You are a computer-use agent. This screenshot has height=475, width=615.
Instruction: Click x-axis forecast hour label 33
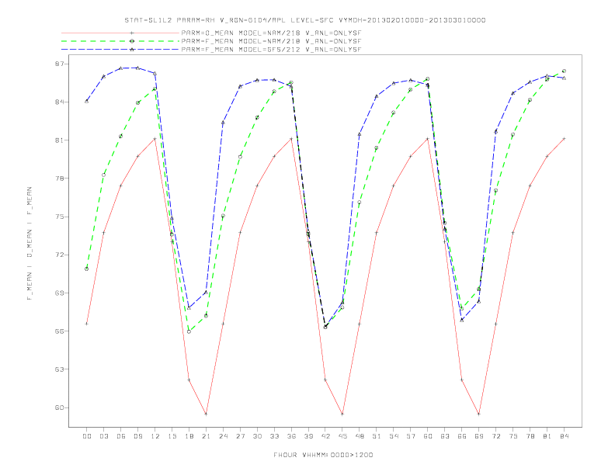click(x=274, y=436)
